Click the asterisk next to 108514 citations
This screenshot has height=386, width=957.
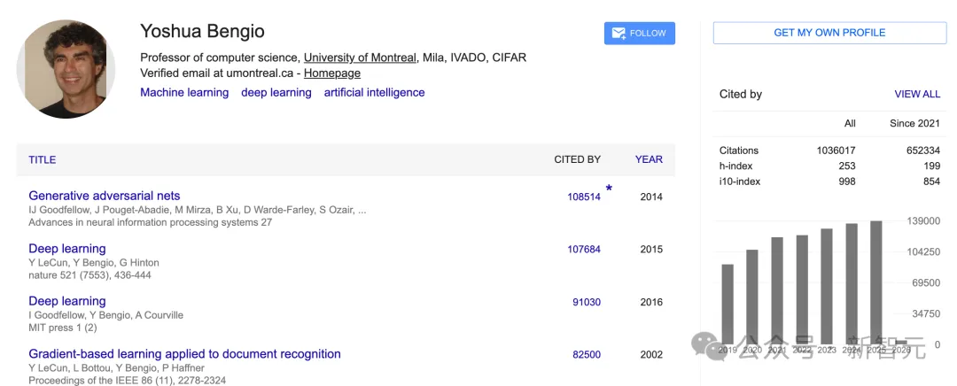coord(609,189)
